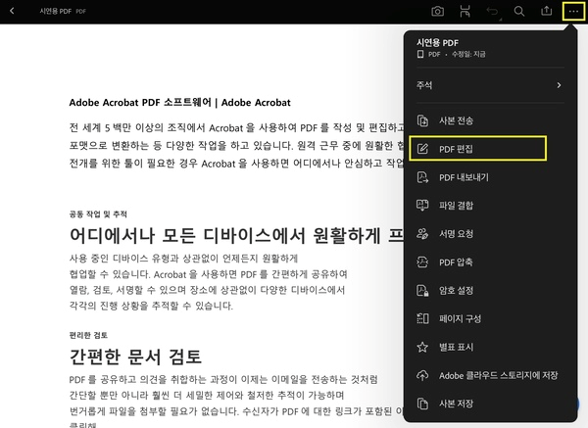Click 시연용 PDF header in menu panel
The height and width of the screenshot is (428, 588).
437,43
